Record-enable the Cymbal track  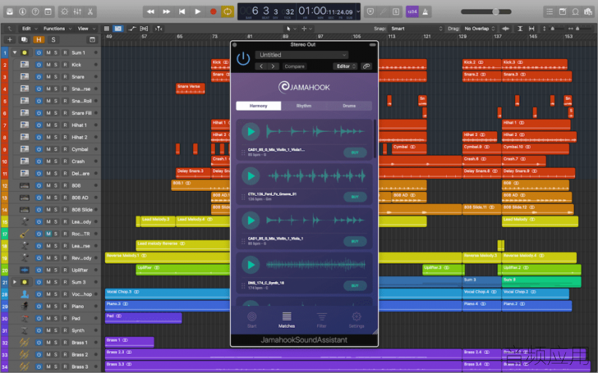tap(65, 149)
